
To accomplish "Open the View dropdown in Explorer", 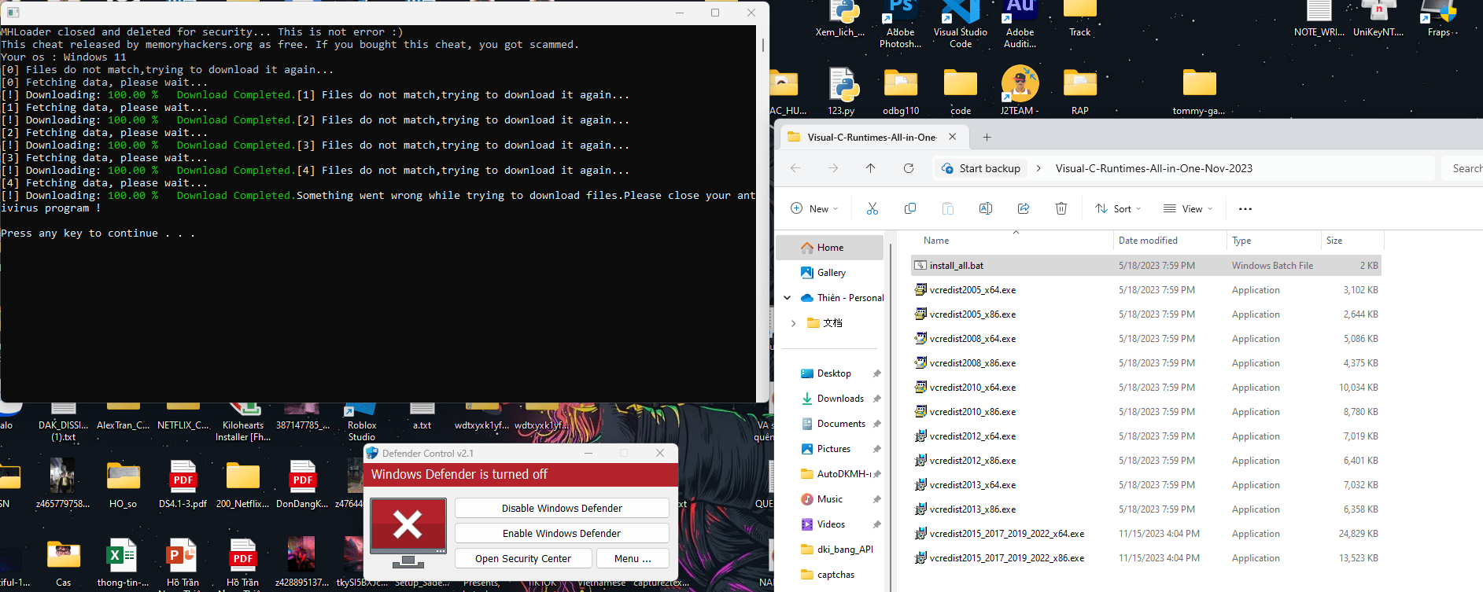I will (1188, 208).
